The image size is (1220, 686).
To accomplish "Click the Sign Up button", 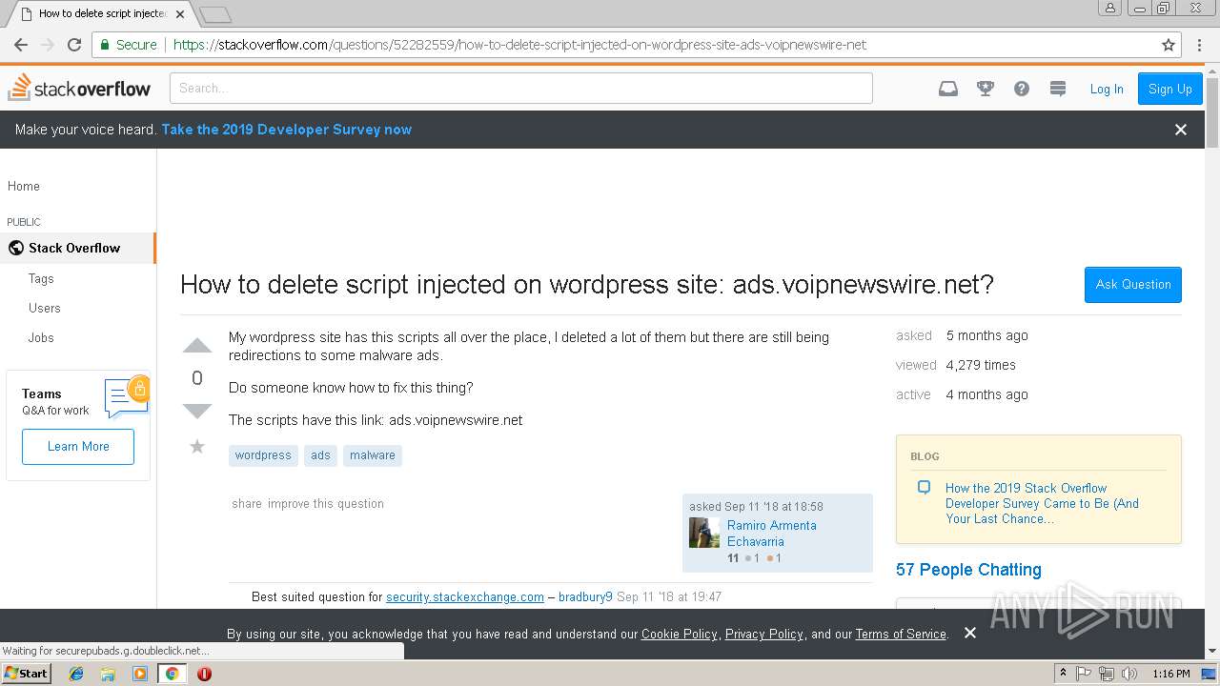I will pos(1170,89).
